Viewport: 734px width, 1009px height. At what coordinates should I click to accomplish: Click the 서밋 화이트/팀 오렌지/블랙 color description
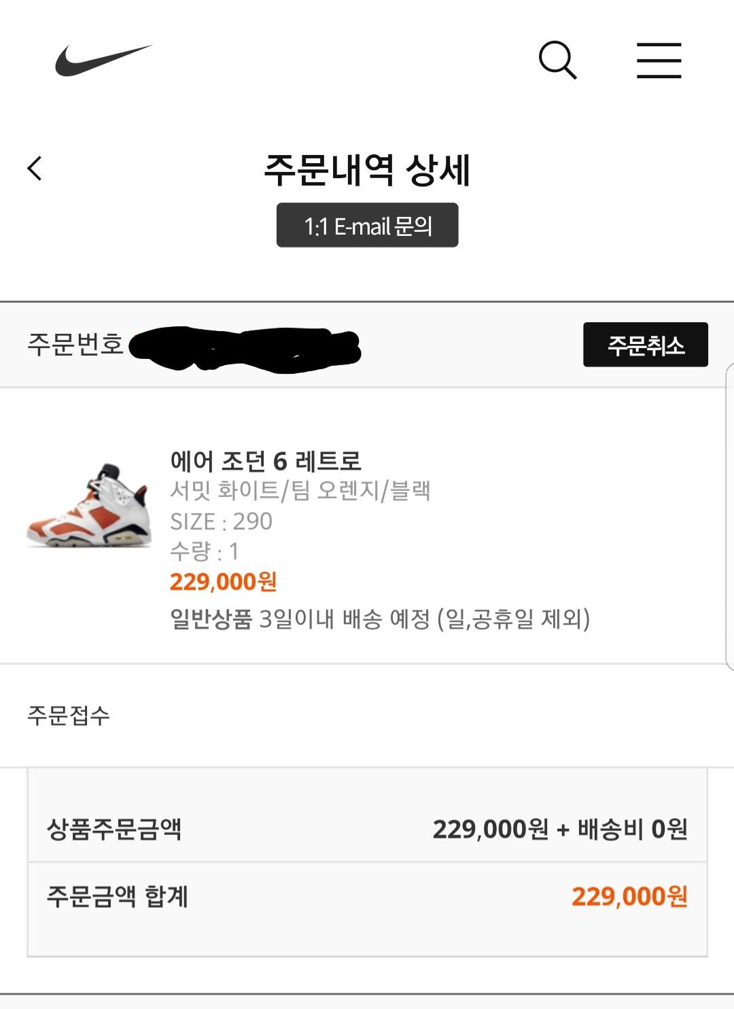point(300,491)
